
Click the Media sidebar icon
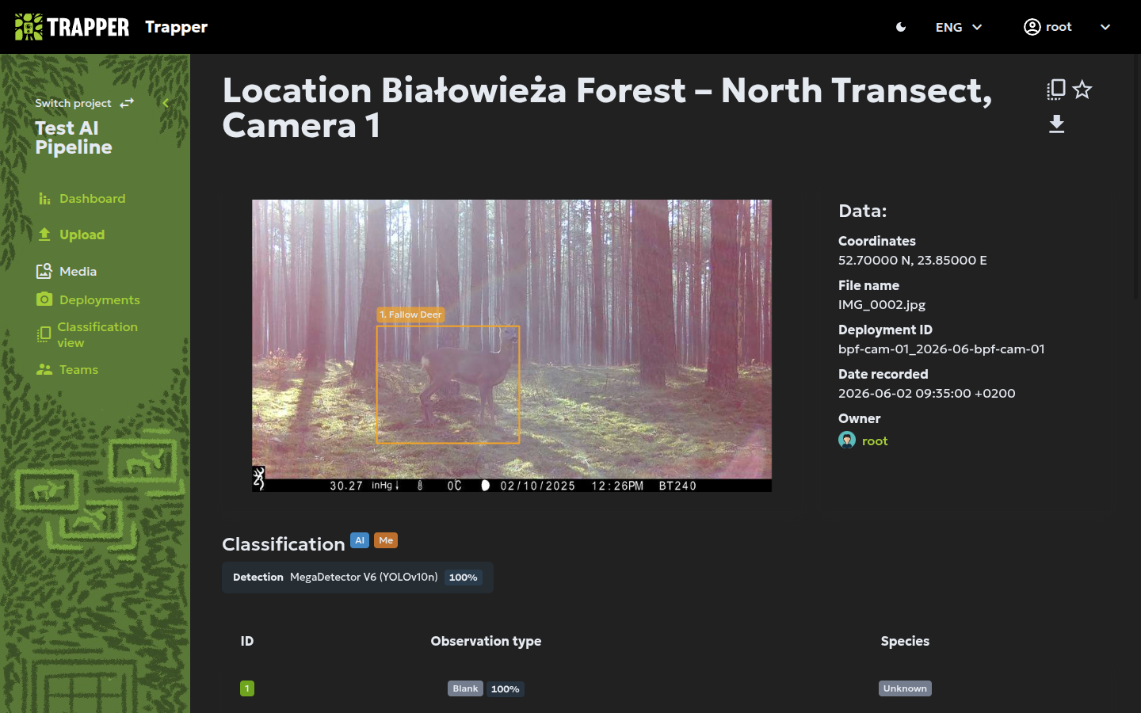pyautogui.click(x=44, y=271)
